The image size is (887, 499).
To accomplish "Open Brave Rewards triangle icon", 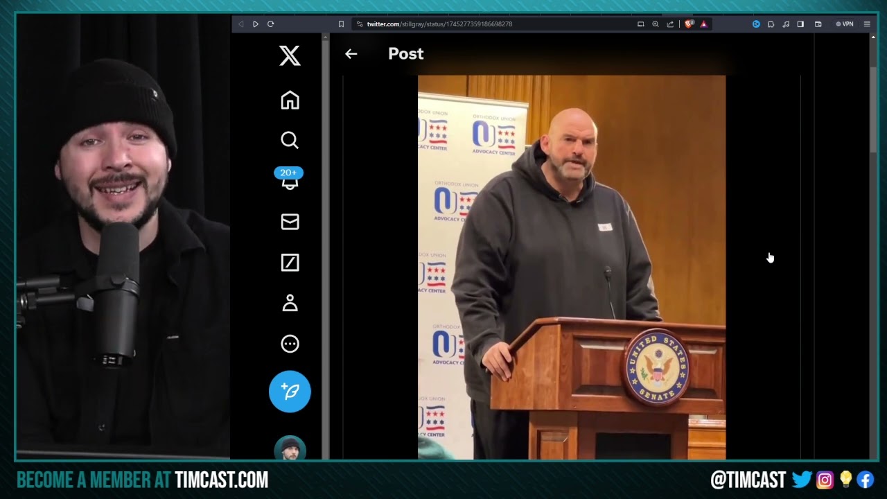I will [x=703, y=24].
